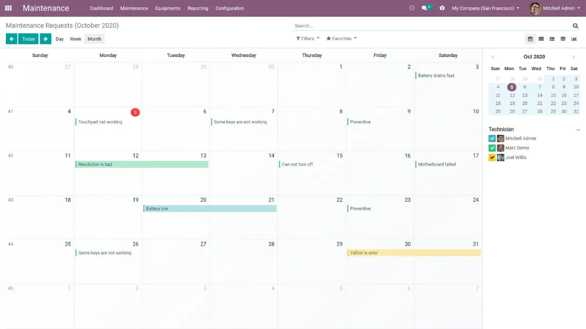Image resolution: width=586 pixels, height=329 pixels.
Task: Click the search magnifier icon
Action: pos(575,26)
